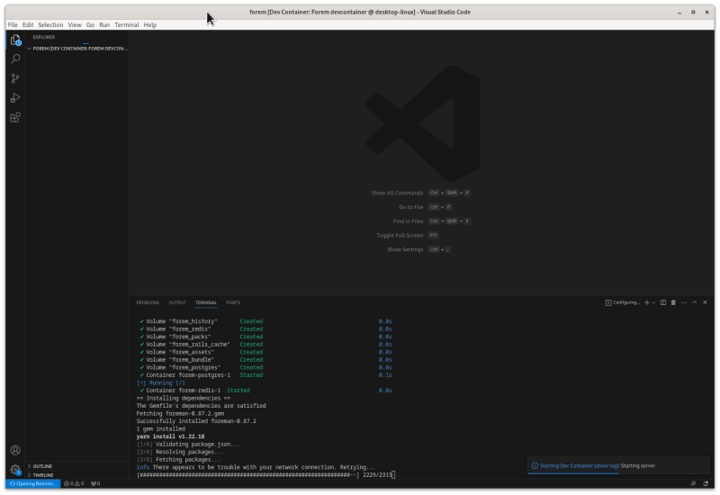The width and height of the screenshot is (720, 495).
Task: Open terminal panel more actions ellipsis
Action: (x=684, y=302)
